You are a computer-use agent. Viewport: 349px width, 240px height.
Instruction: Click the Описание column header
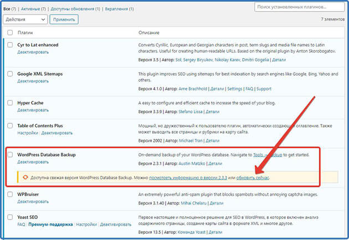pos(149,33)
